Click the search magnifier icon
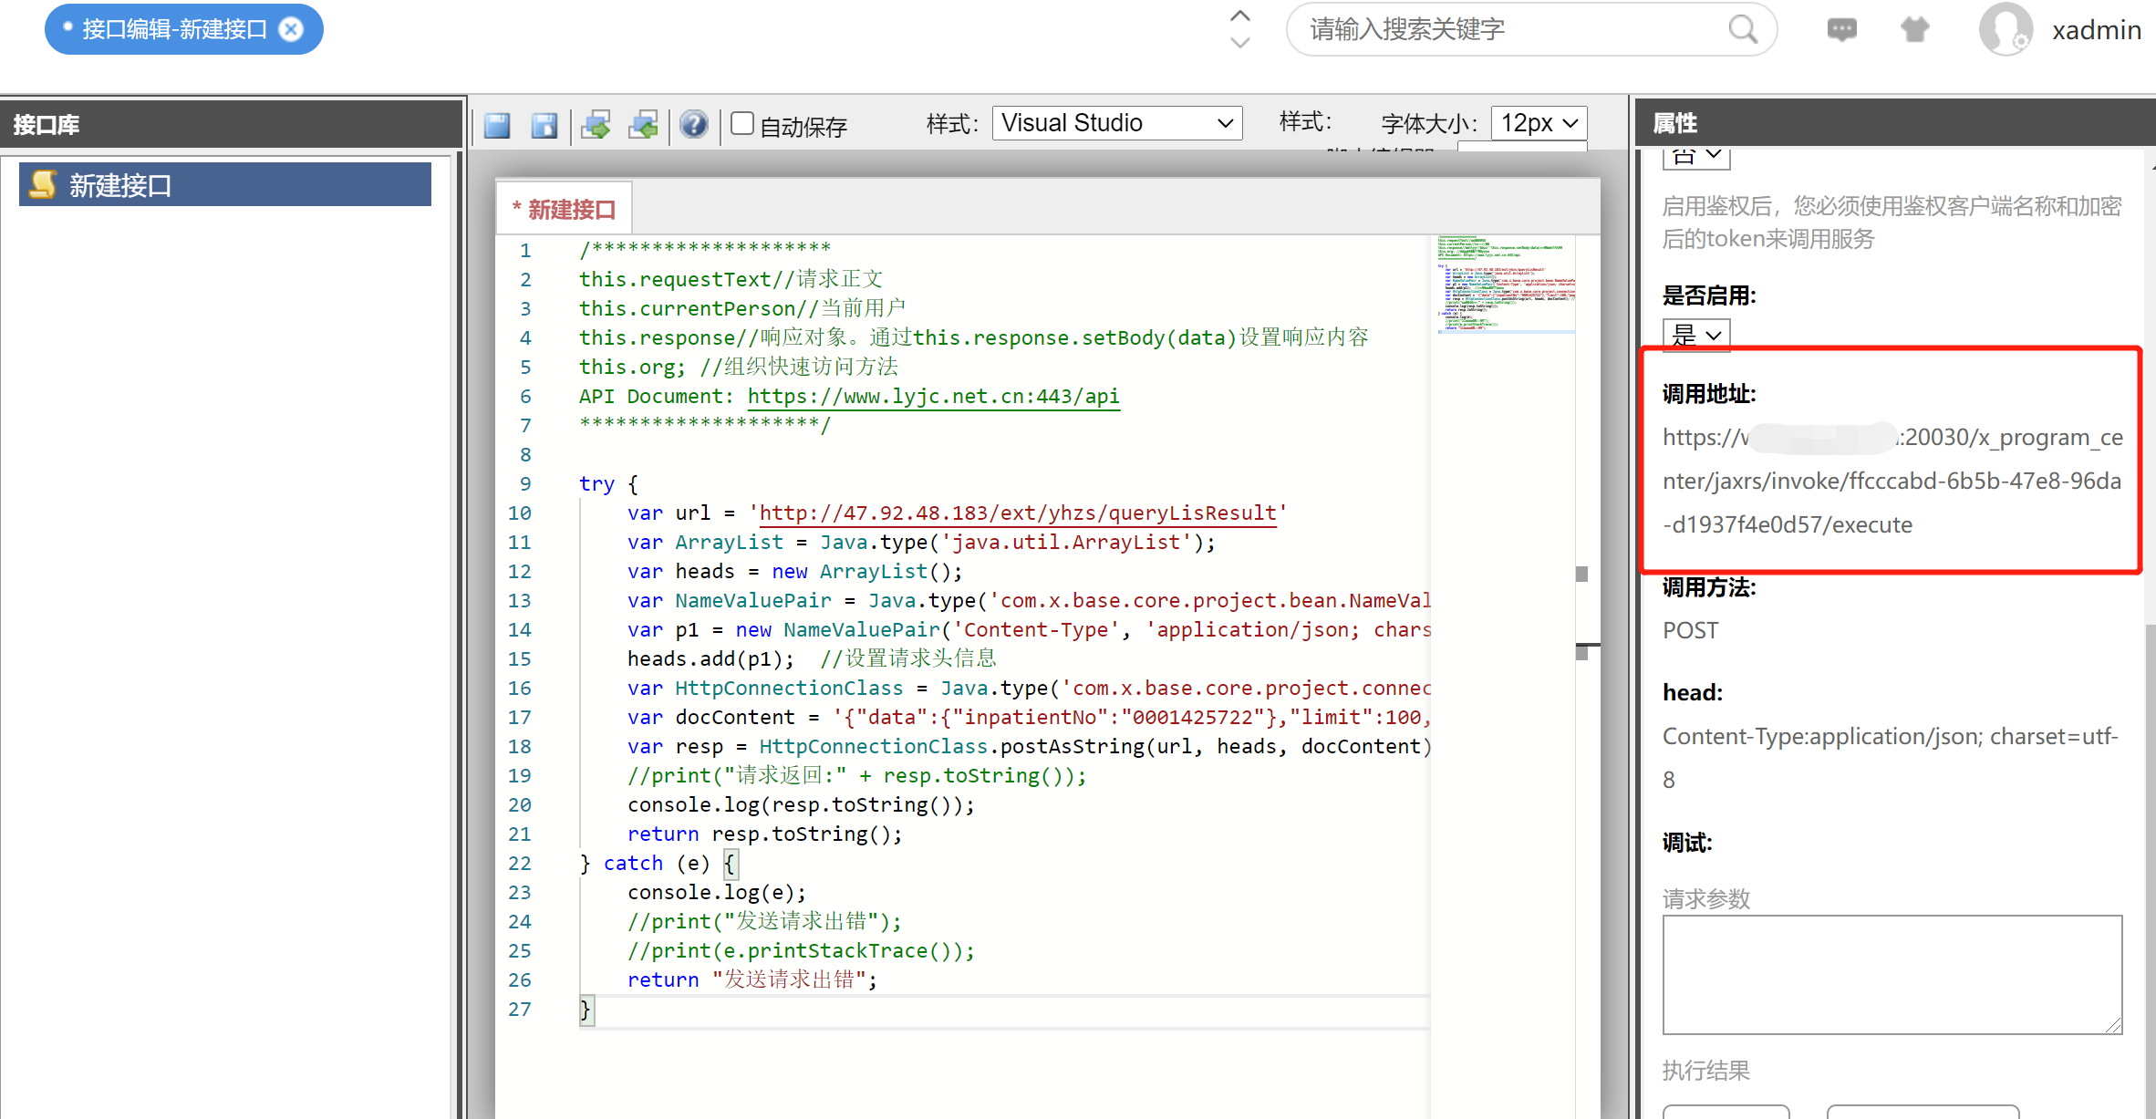 (1742, 29)
